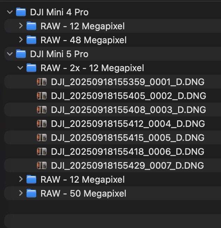The height and width of the screenshot is (228, 221).
Task: Expand RAW - 12 Megapixel under DJI Mini 4 Pro
Action: (x=21, y=26)
